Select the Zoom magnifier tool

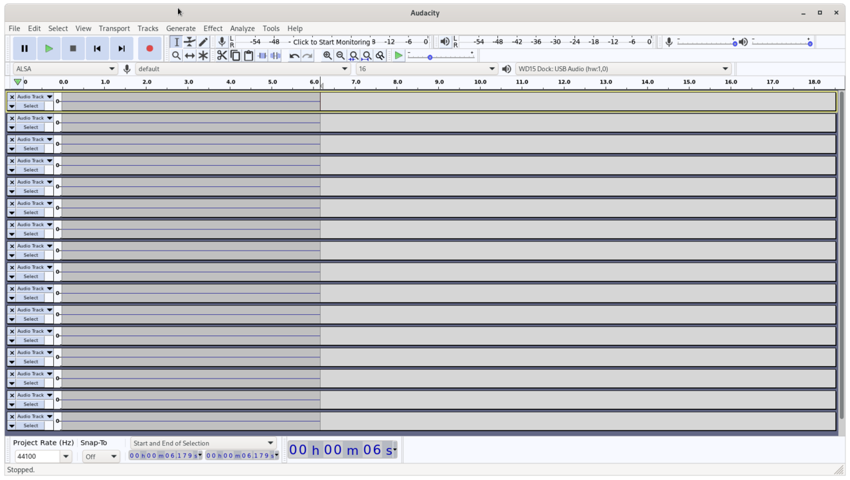pos(177,56)
